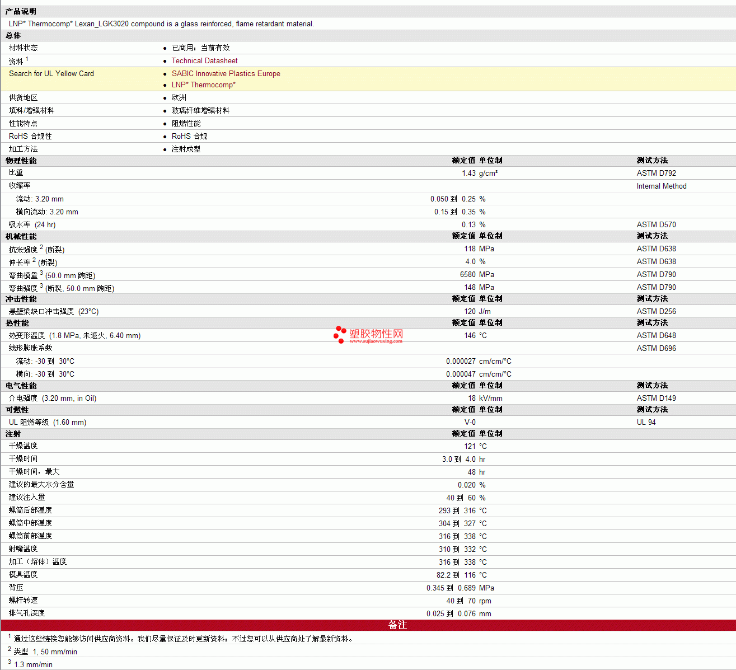
Task: Click the 排气孔深度 row label
Action: pyautogui.click(x=27, y=613)
